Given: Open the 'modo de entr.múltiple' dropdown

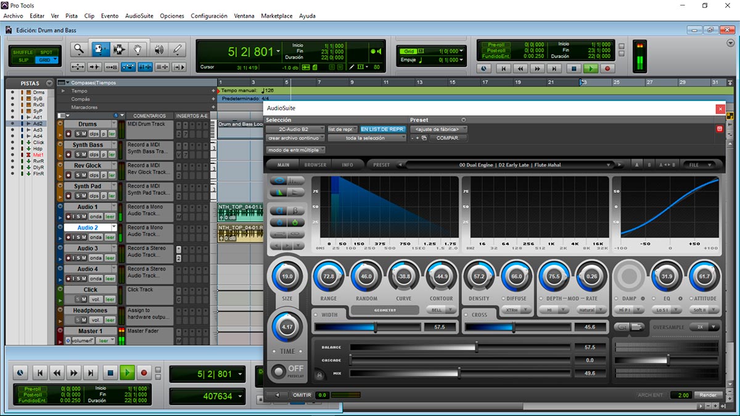Looking at the screenshot, I should point(296,150).
